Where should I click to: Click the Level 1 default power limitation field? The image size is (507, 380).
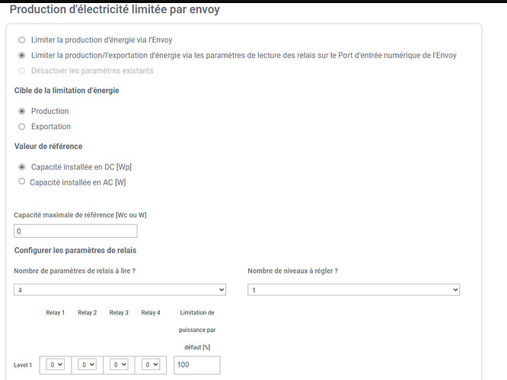(x=197, y=365)
